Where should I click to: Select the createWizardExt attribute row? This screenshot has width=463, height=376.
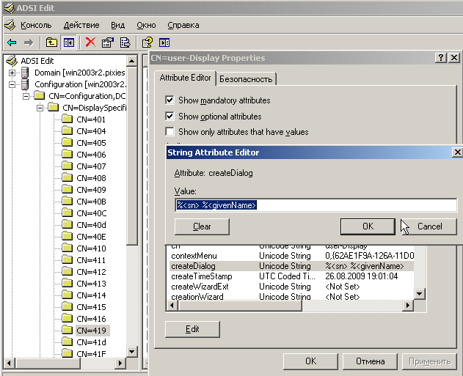tap(292, 287)
